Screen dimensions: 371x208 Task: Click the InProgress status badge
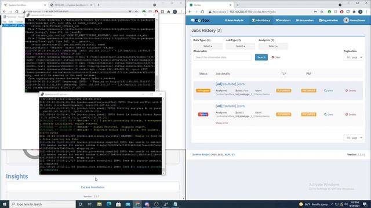pos(203,91)
